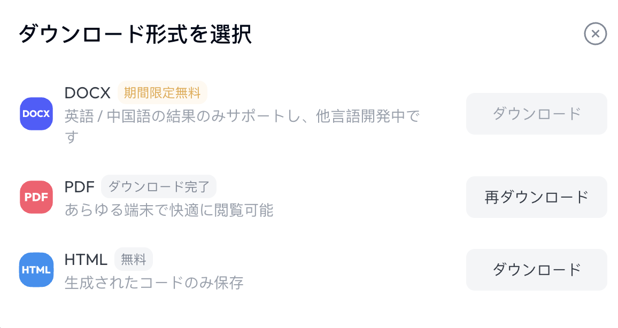Click the ダウンロード形式を選択 dialog title

pyautogui.click(x=135, y=34)
